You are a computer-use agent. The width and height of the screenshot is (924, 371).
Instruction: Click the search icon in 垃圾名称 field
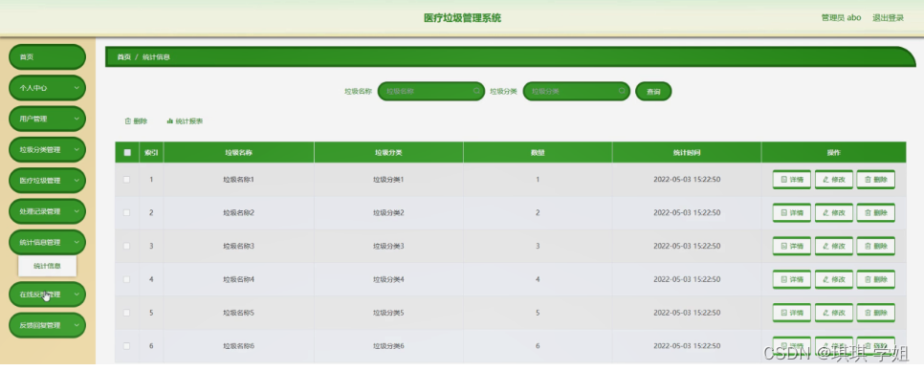coord(476,91)
